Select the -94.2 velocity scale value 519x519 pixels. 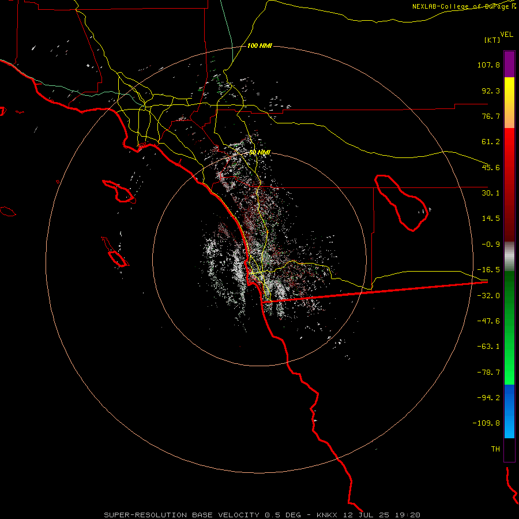[488, 397]
